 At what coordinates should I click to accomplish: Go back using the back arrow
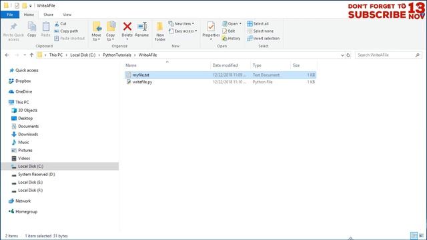tap(7, 55)
